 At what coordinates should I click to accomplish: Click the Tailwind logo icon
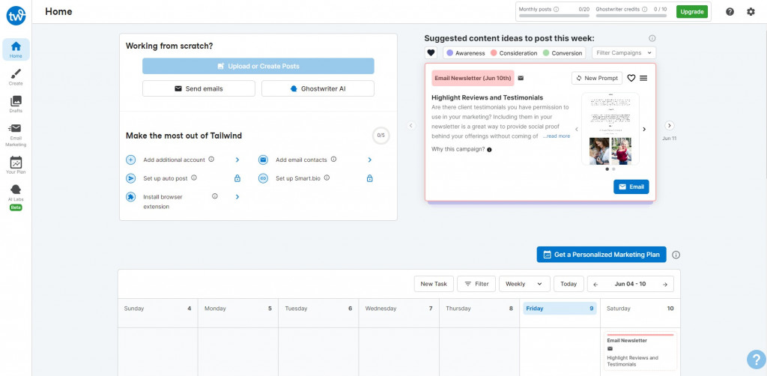16,16
